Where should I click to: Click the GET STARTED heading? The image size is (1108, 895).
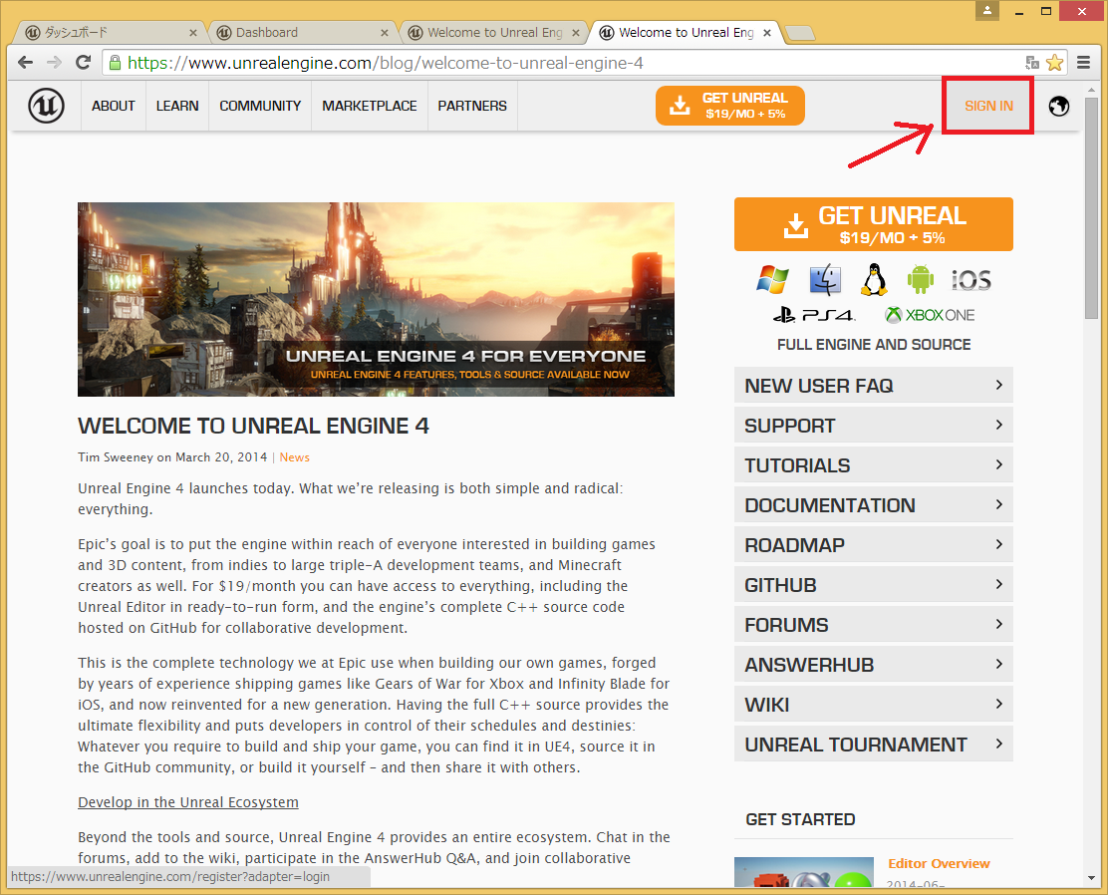801,819
